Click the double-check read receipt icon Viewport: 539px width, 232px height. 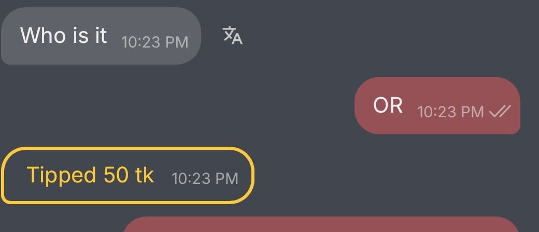coord(500,111)
